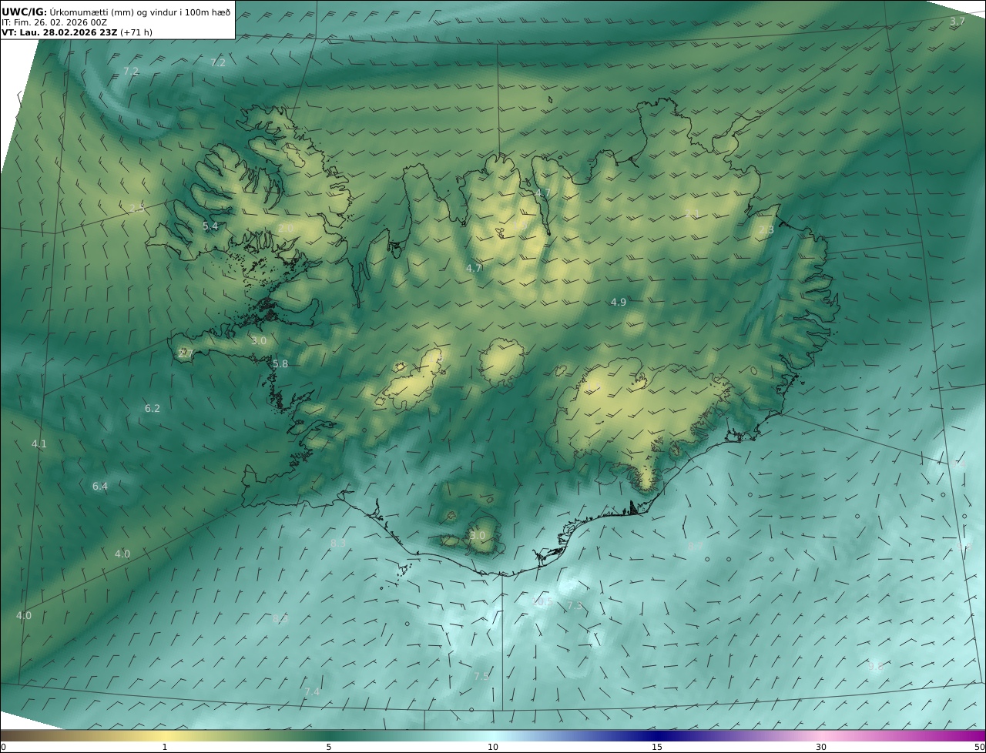
Task: Click the title 'UWC/IG: Úrkomumætti (mm) og vindur'
Action: 116,12
